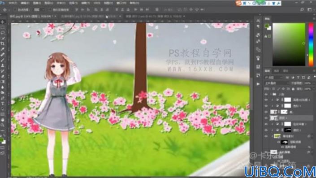Image resolution: width=316 pixels, height=178 pixels.
Task: Open the 窗口(W) menu
Action: click(121, 3)
